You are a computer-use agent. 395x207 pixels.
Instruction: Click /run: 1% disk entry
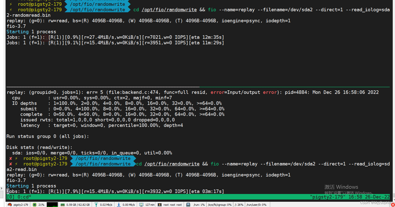(199, 205)
